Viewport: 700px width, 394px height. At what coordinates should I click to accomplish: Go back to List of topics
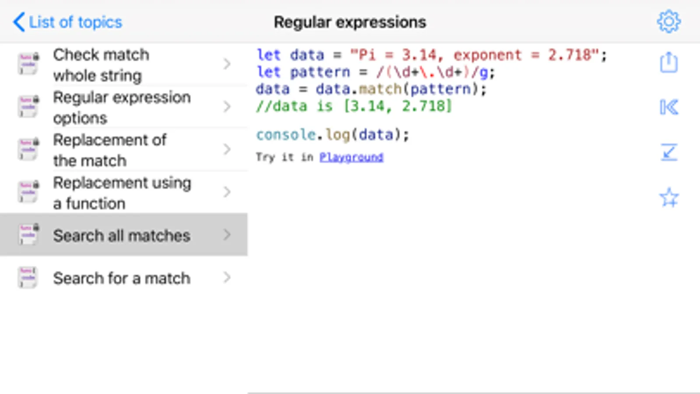[x=68, y=22]
